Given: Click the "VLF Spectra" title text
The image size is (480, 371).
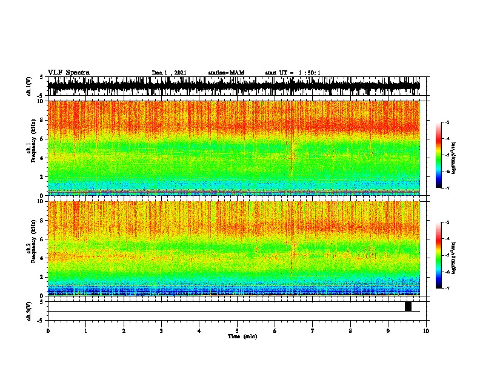Looking at the screenshot, I should pos(68,72).
